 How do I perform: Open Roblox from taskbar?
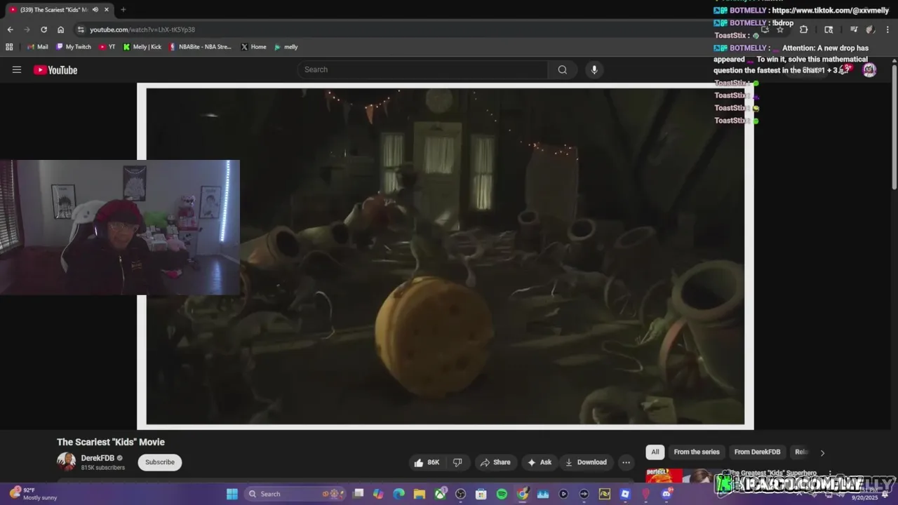(x=624, y=494)
